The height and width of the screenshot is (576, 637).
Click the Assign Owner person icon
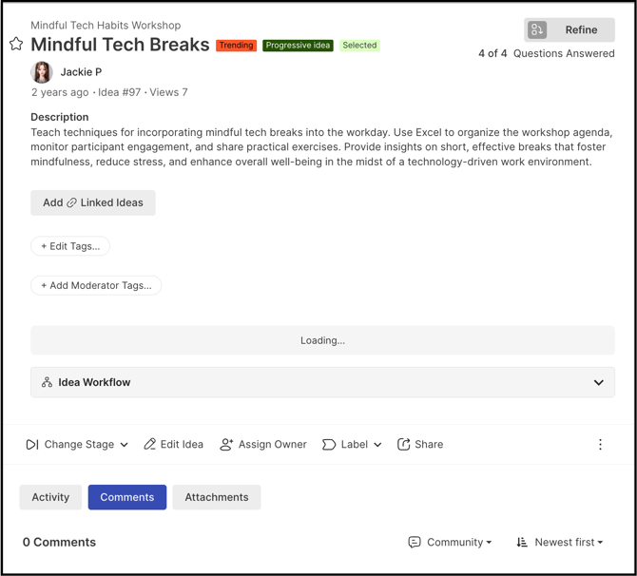[x=226, y=445]
